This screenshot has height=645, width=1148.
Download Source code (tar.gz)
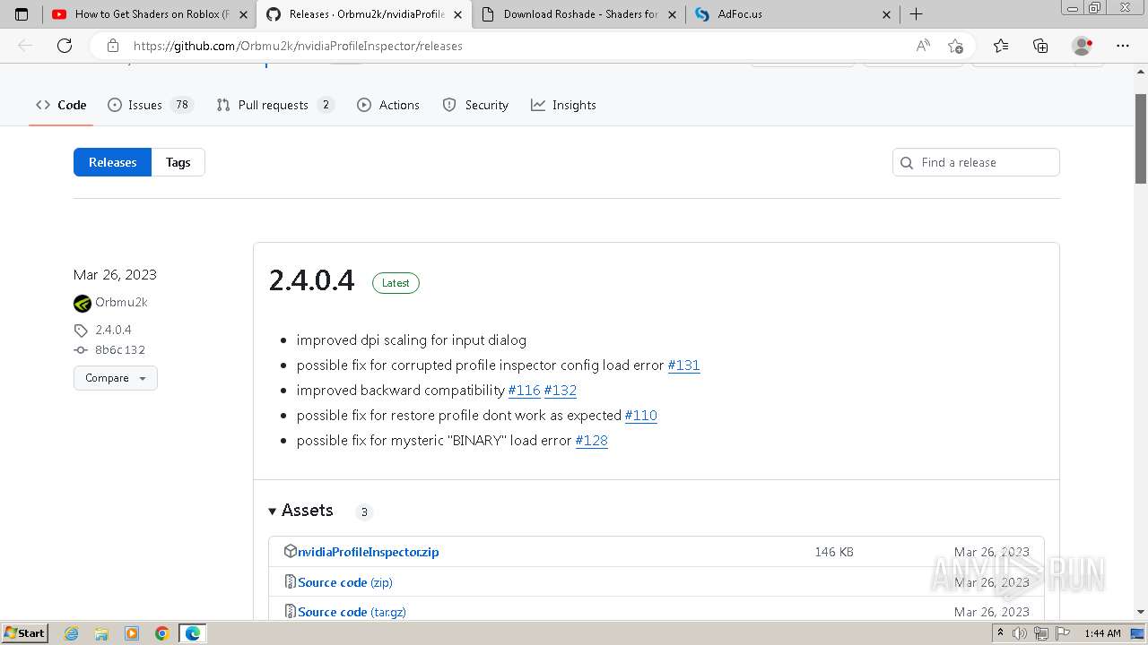point(352,612)
